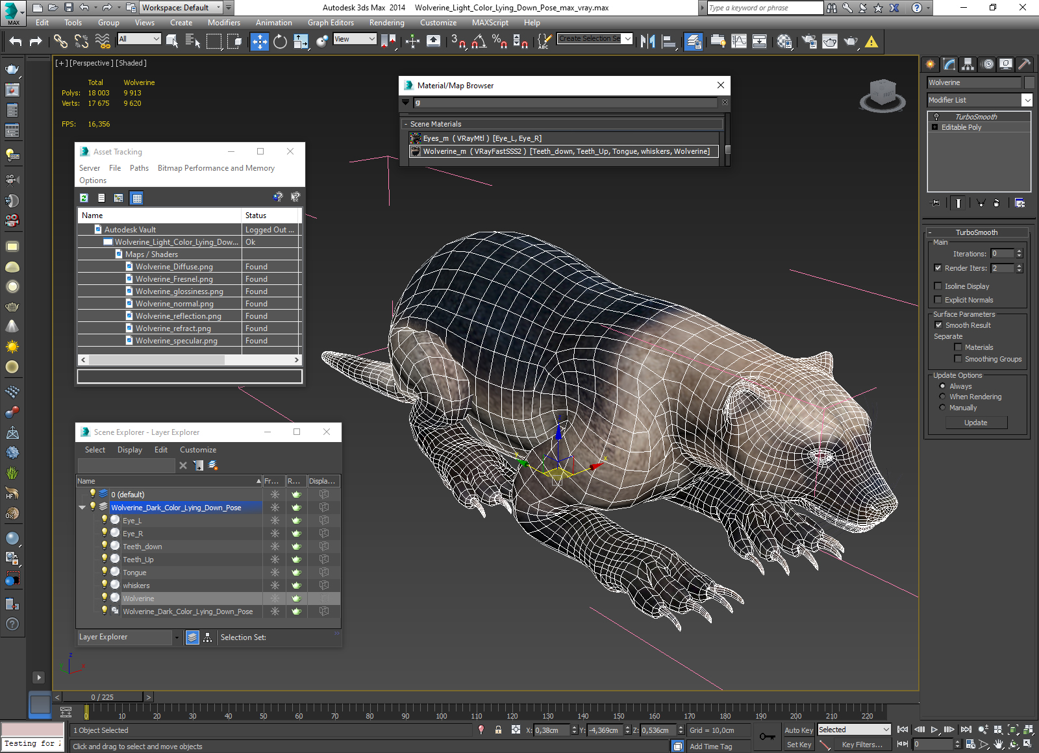
Task: Toggle the Render Iters checkbox
Action: [938, 267]
